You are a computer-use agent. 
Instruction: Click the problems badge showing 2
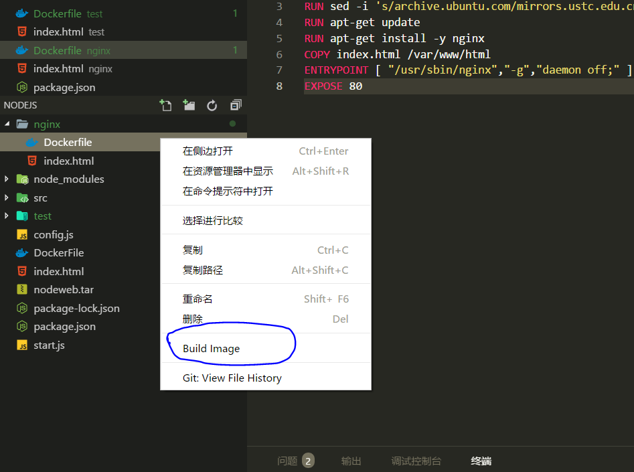pyautogui.click(x=308, y=461)
